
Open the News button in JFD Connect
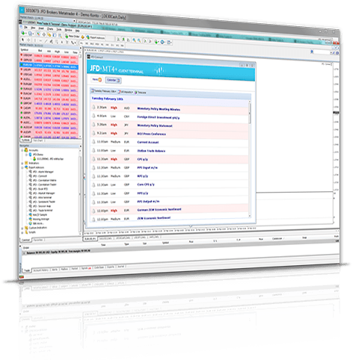(x=97, y=79)
